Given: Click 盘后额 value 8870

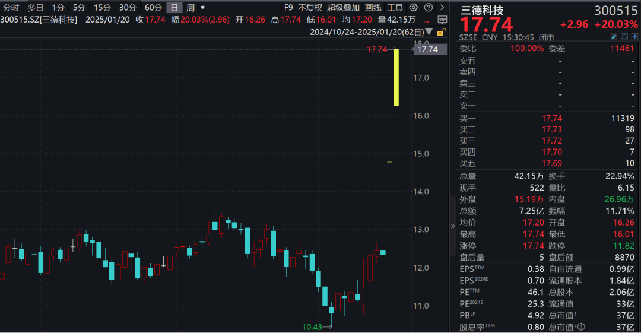Looking at the screenshot, I should coord(624,258).
